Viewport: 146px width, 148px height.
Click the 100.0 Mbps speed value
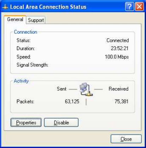(117, 57)
